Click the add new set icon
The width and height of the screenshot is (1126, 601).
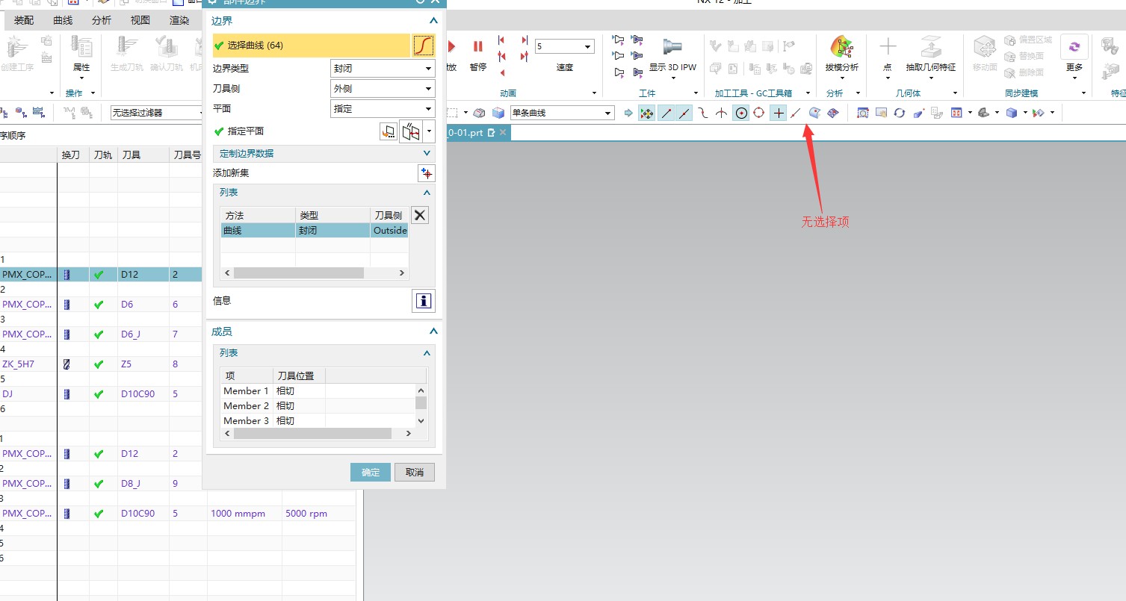[426, 173]
